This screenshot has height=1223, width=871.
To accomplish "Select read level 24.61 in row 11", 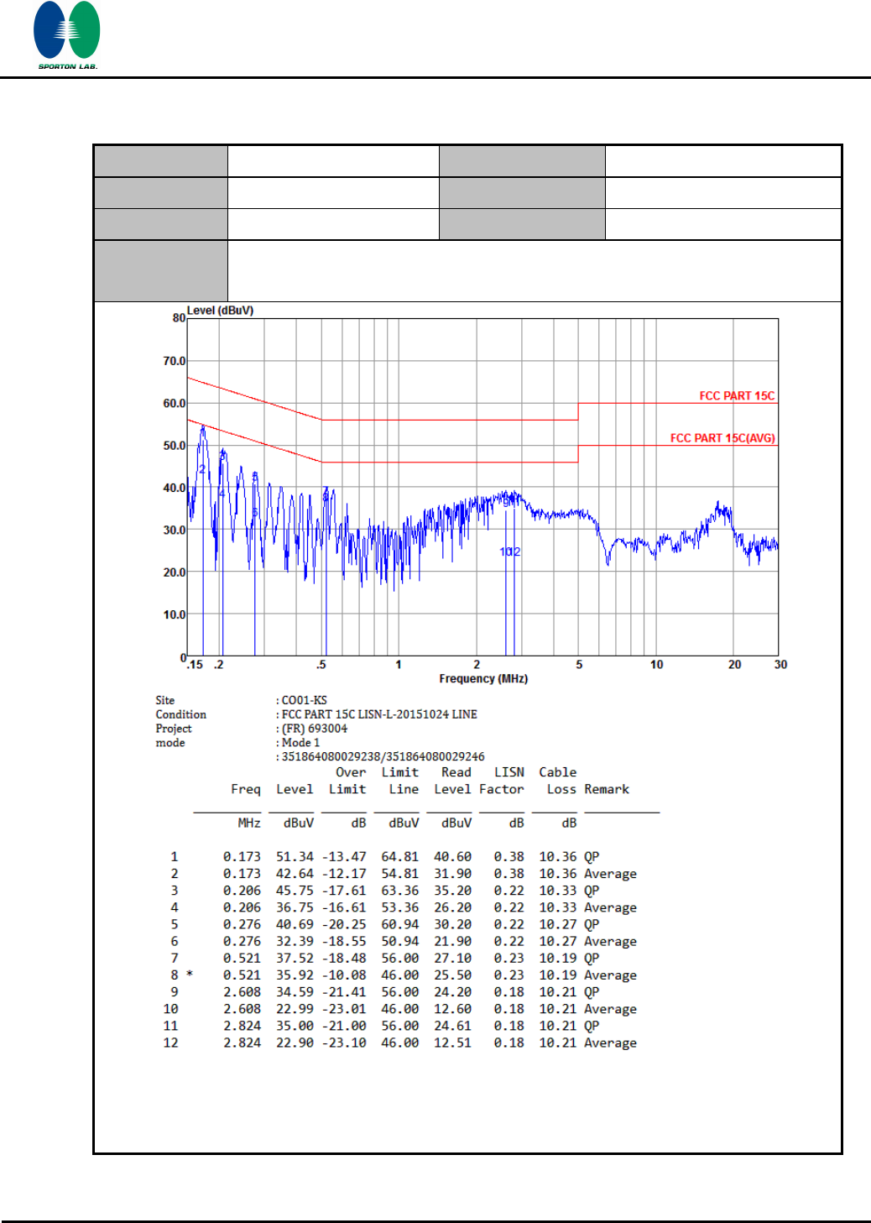I will point(452,1026).
